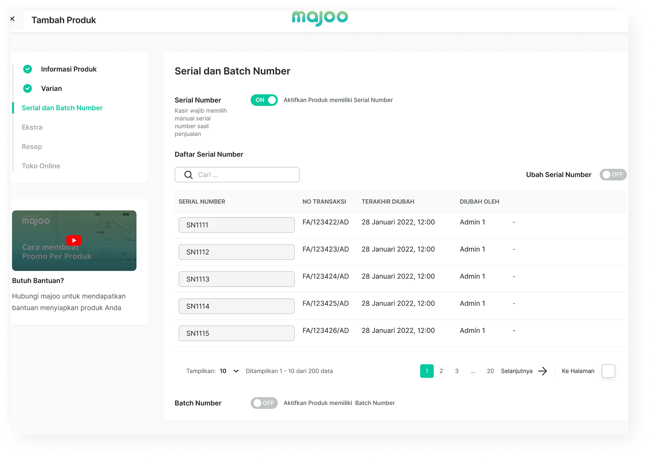Image resolution: width=653 pixels, height=460 pixels.
Task: Open the Informasi Produk step
Action: pyautogui.click(x=68, y=69)
